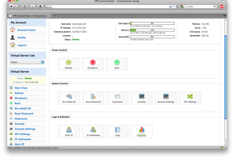Open the Google search engine dropdown
Screen dimensions: 234x159
coord(181,6)
